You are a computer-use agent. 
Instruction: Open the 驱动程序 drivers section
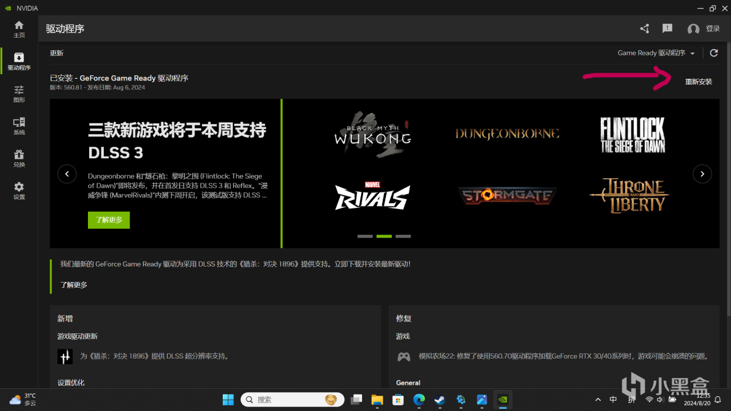pos(19,62)
